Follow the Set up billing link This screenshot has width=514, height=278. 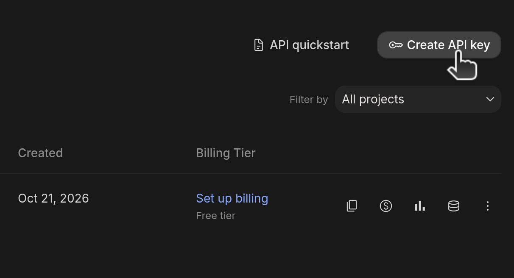pos(232,198)
